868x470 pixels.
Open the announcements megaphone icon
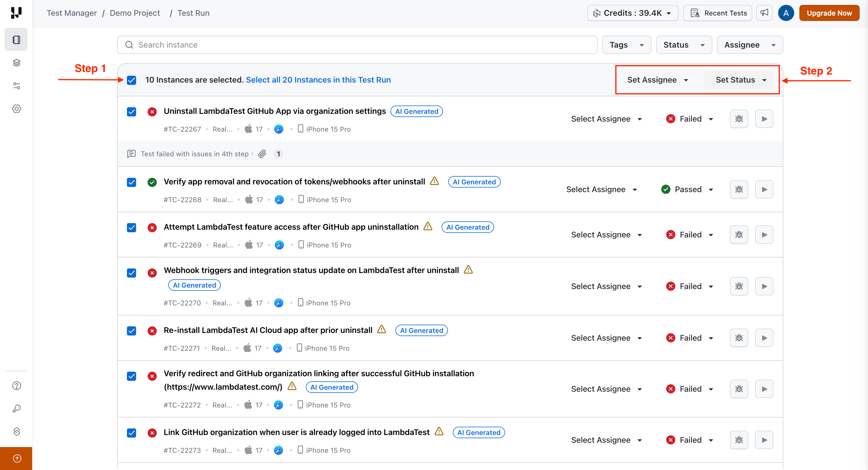pyautogui.click(x=764, y=13)
